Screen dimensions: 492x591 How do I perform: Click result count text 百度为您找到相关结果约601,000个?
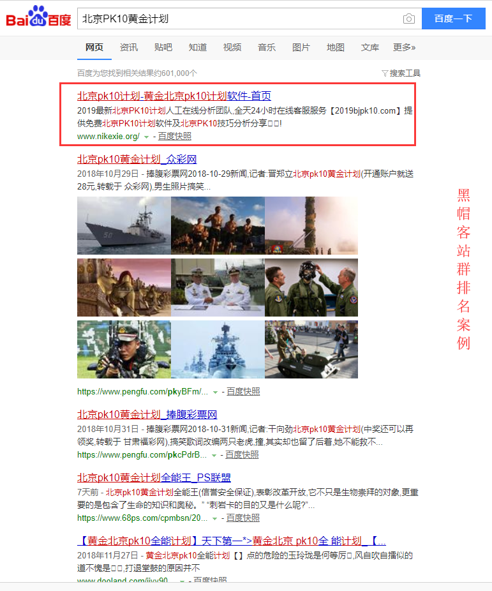[x=137, y=73]
